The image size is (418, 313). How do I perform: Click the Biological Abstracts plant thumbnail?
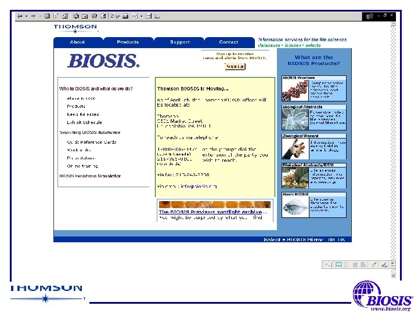pos(295,119)
